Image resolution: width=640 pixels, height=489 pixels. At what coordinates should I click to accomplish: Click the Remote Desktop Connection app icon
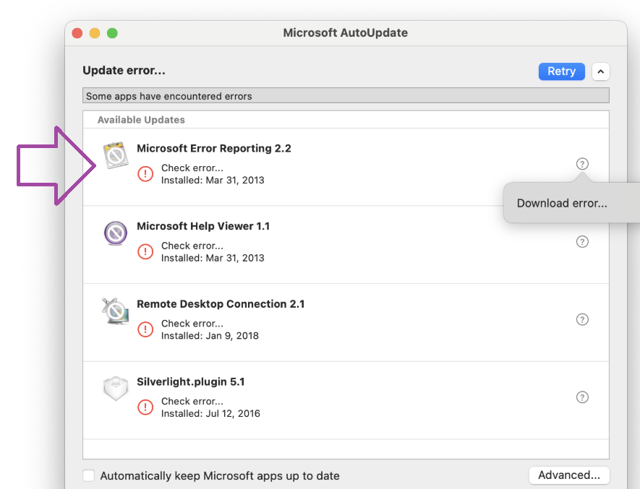[x=116, y=311]
